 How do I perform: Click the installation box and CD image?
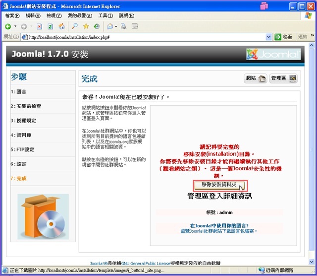[x=43, y=216]
